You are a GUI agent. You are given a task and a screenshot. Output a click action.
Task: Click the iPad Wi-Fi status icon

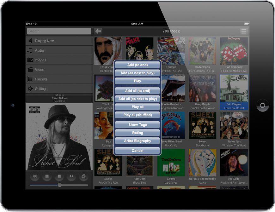click(35, 24)
